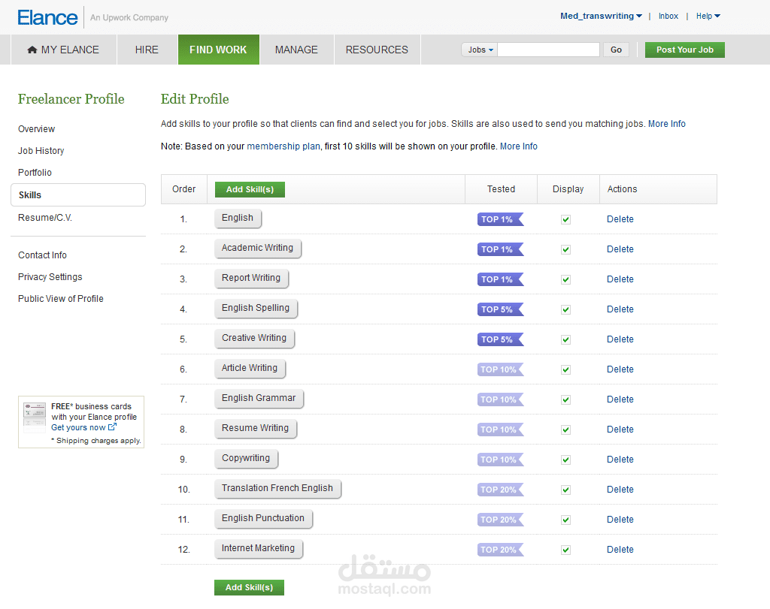Screen dimensions: 770x609
Task: Click the Go search button
Action: (616, 50)
